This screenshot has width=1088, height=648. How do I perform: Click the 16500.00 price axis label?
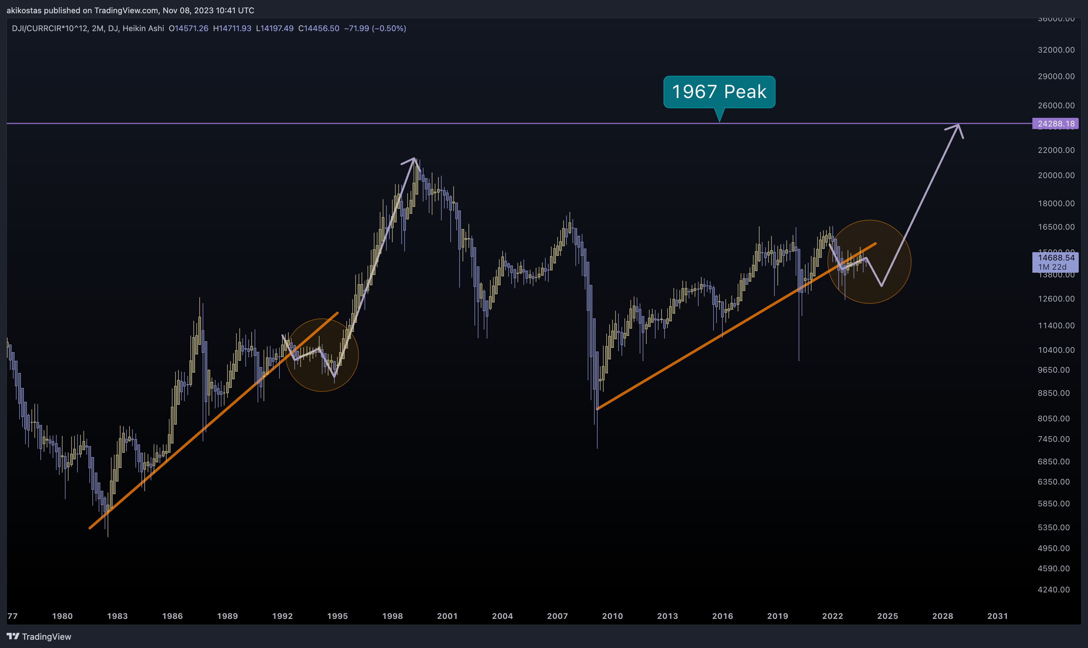(1056, 227)
